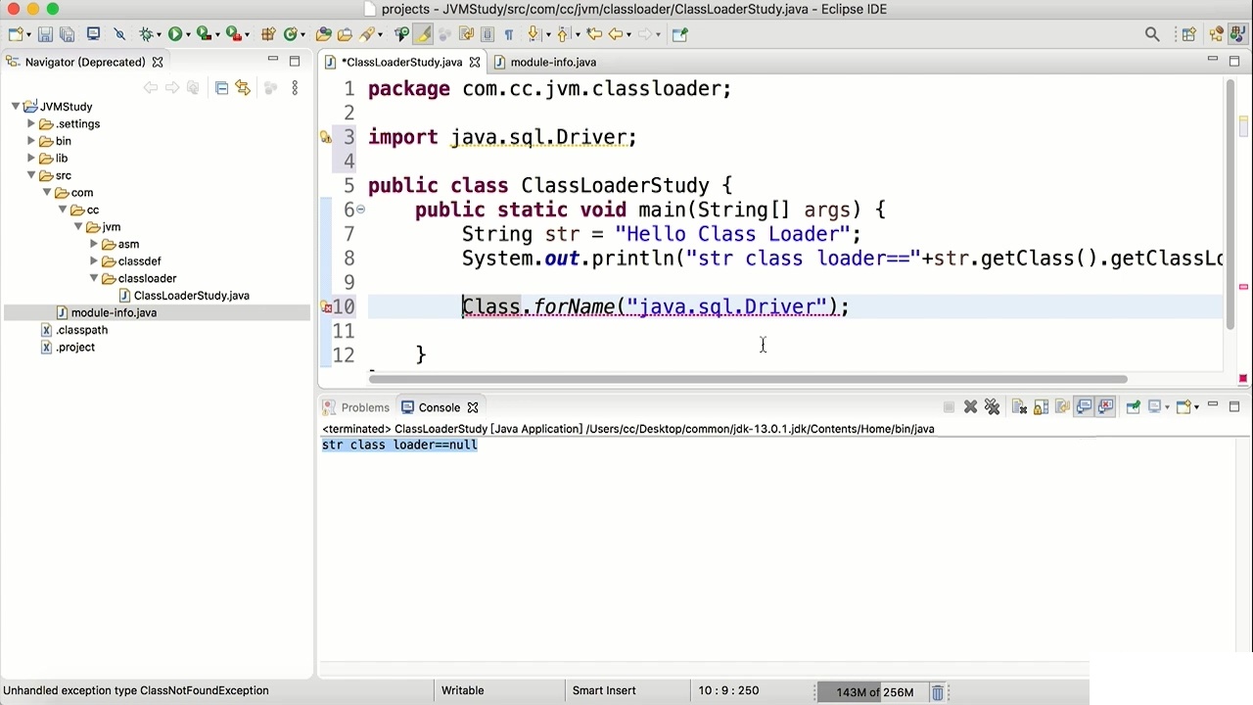Expand the bin folder

[x=31, y=141]
